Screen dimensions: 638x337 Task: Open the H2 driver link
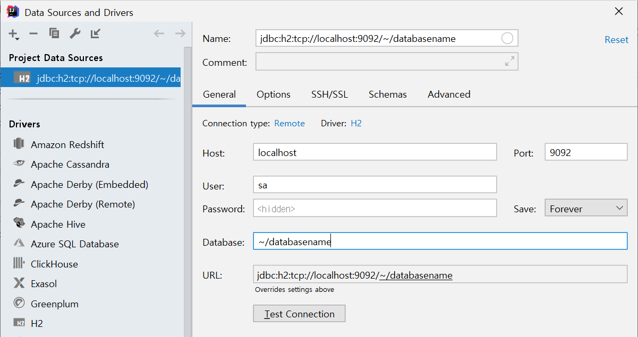coord(356,123)
